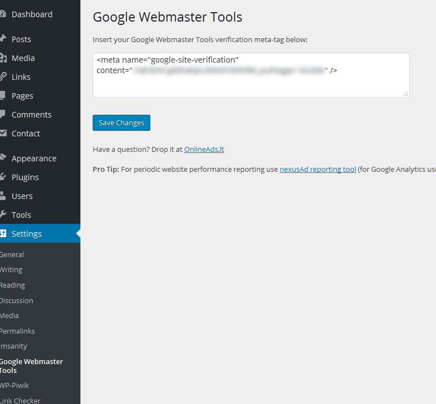The width and height of the screenshot is (436, 404).
Task: Open the OnlineAds.lt link
Action: click(204, 150)
